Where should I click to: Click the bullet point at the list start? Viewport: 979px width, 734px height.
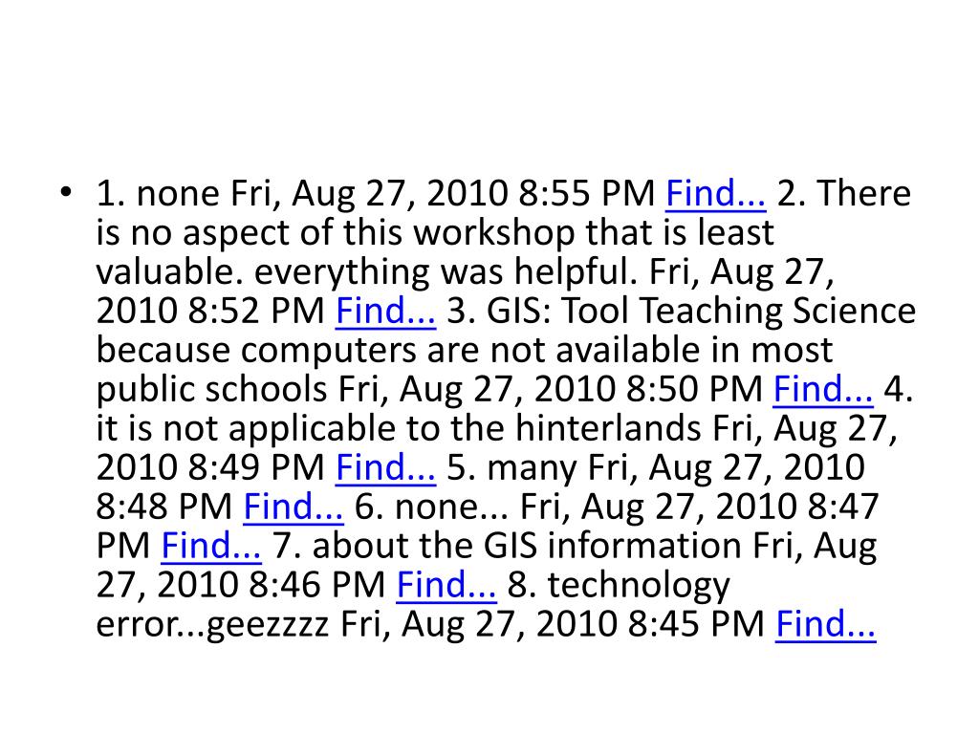[x=66, y=191]
